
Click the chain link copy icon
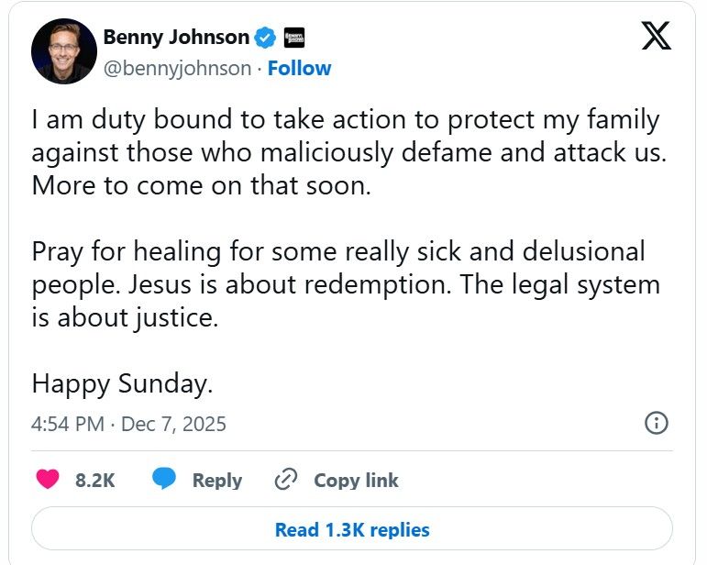(287, 480)
